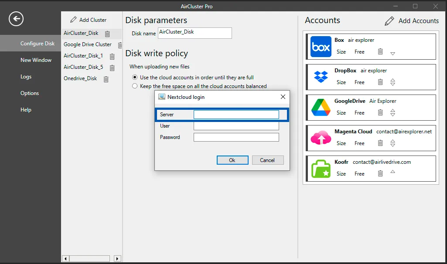447x264 pixels.
Task: Click 'air explorer' name on Box account
Action: point(361,40)
